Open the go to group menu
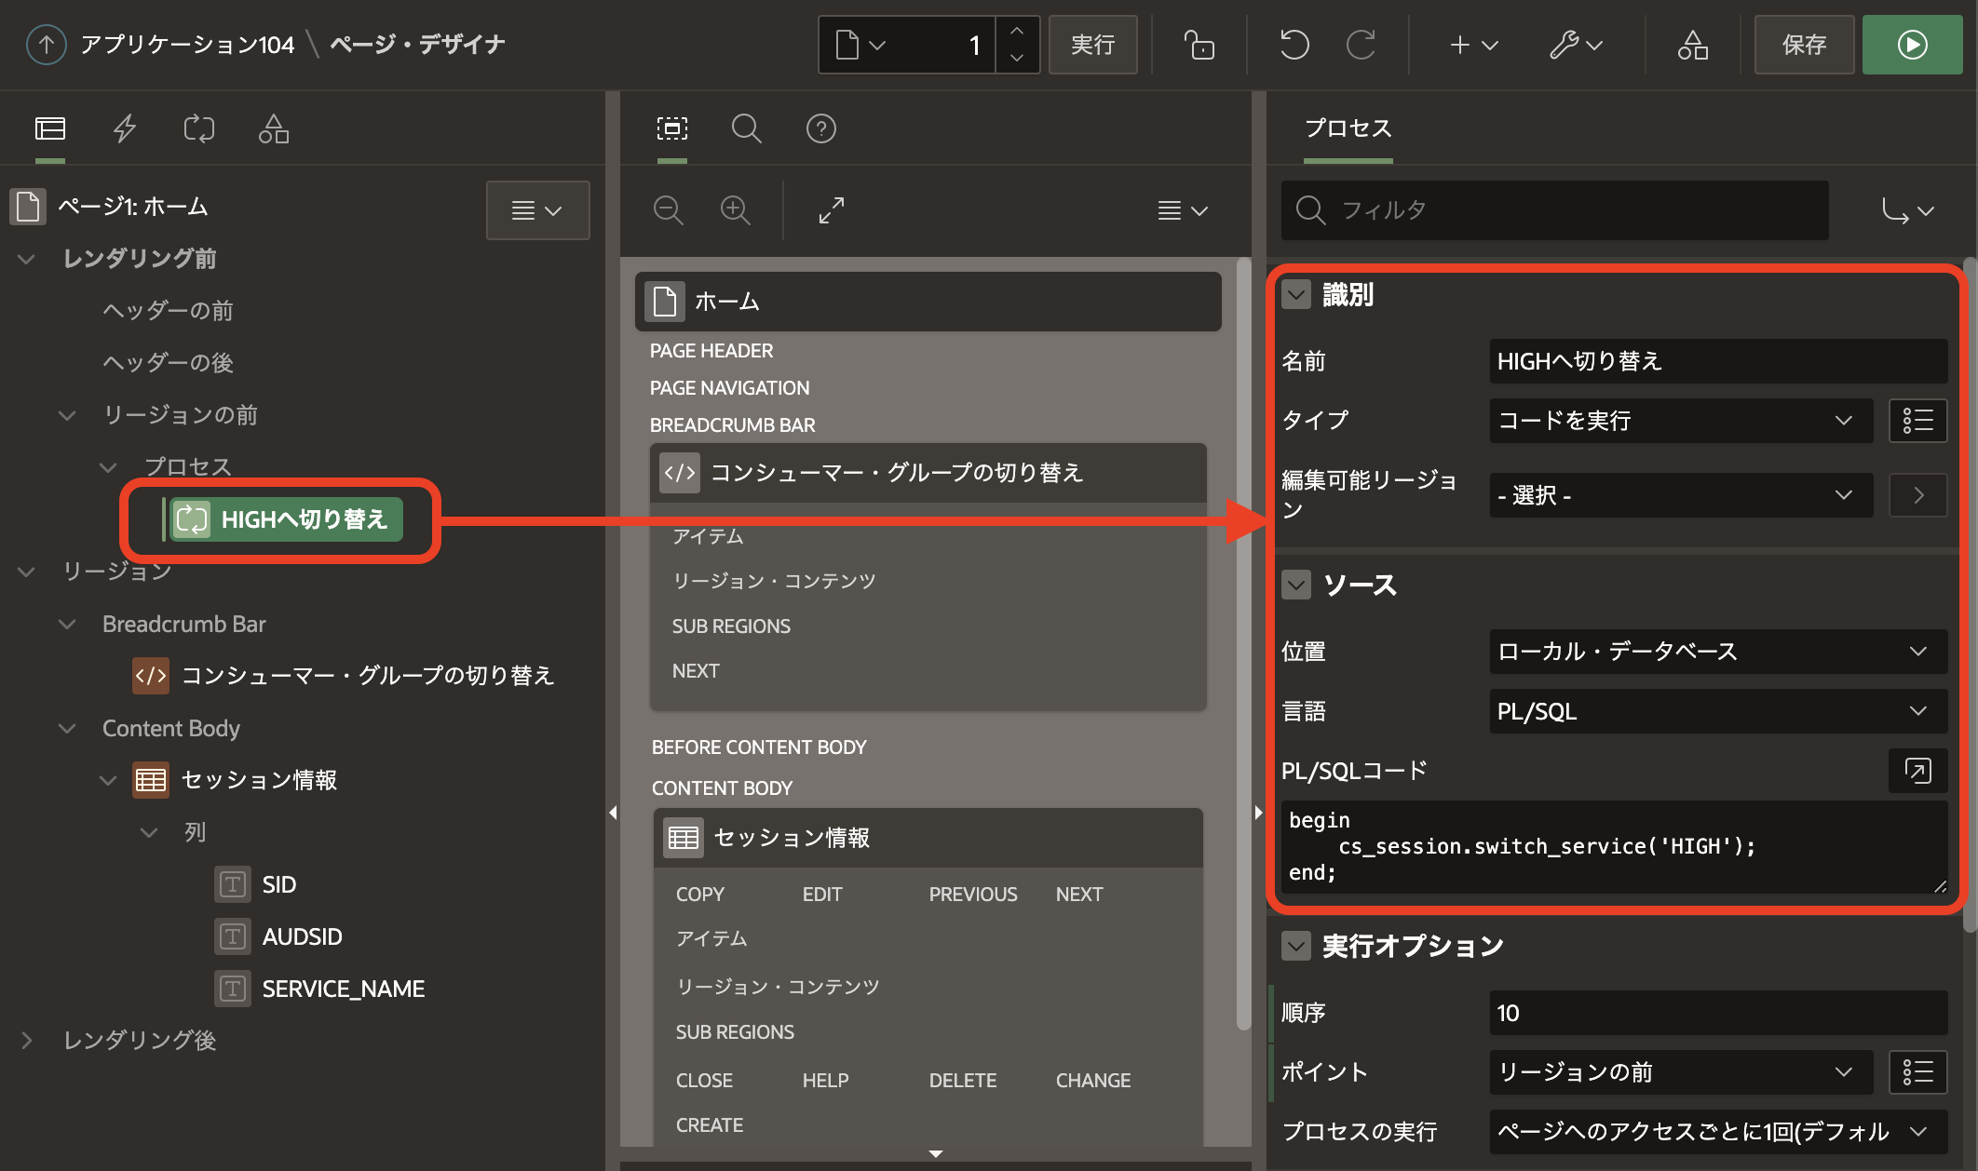Viewport: 1978px width, 1171px height. pos(1907,210)
